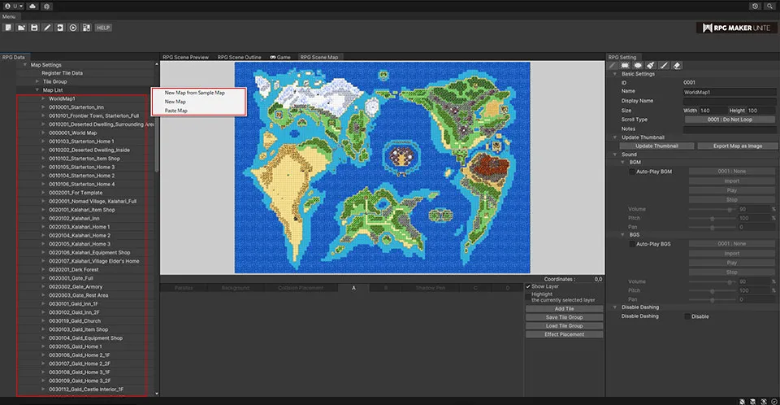Viewport: 780px width, 405px height.
Task: Expand the WorldMap1 tree item arrow
Action: (42, 98)
